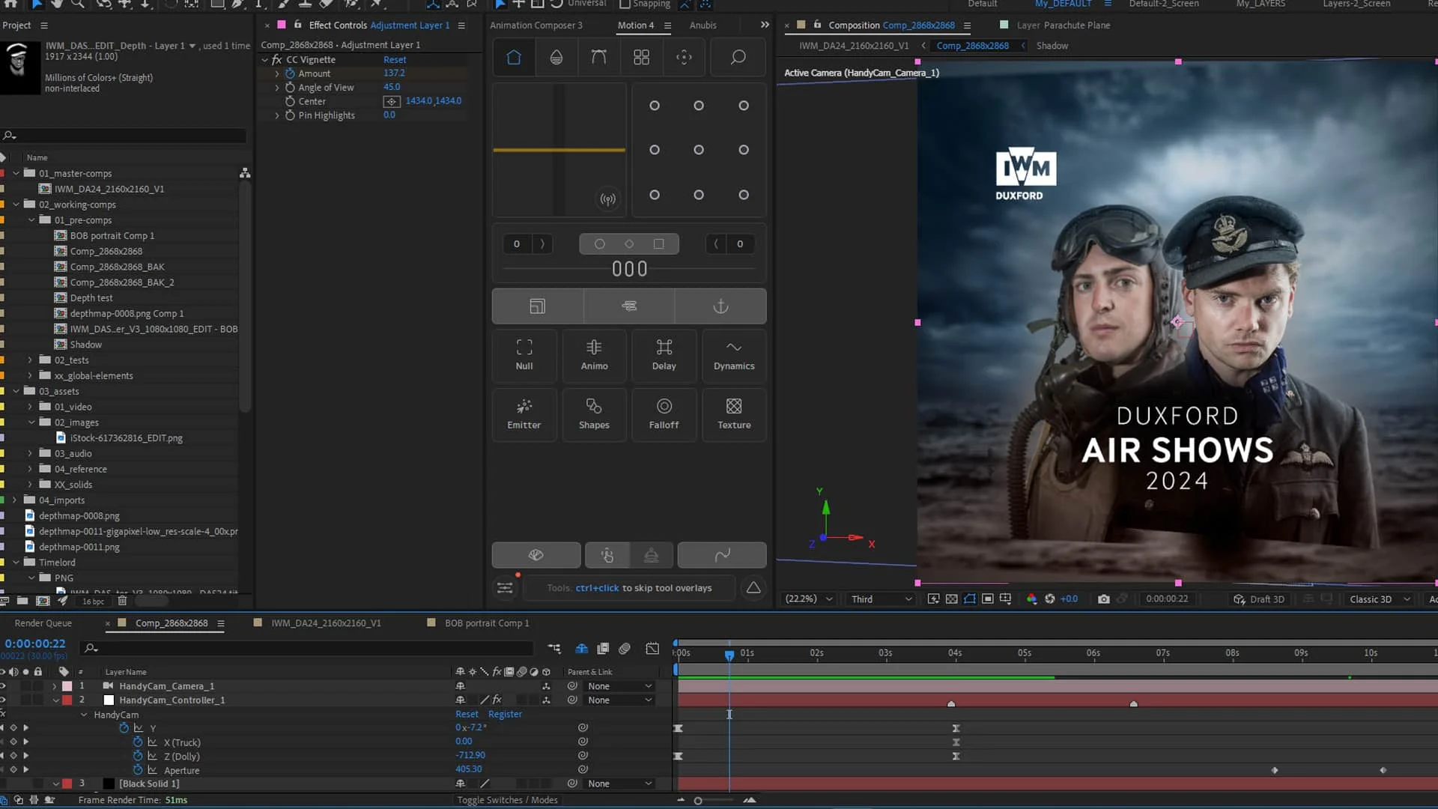Delete selected project item with trash icon
Viewport: 1438px width, 809px height.
click(122, 601)
